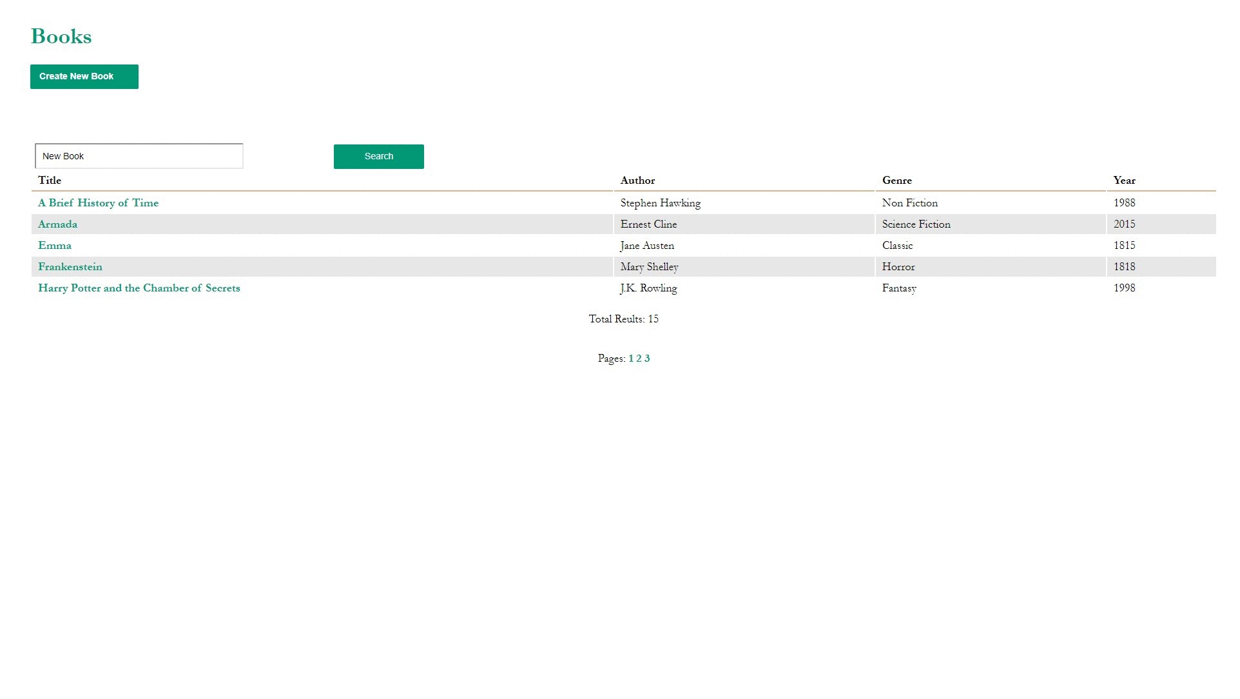Click the Genre column header
The image size is (1240, 699).
tap(896, 181)
